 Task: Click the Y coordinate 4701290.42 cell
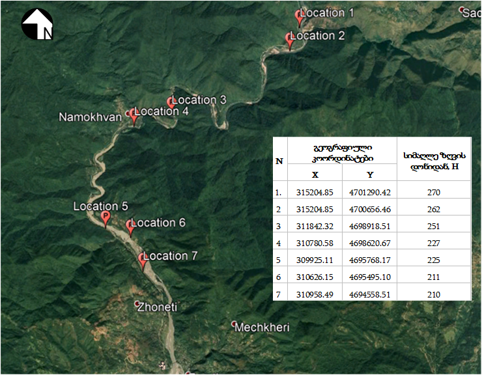click(x=369, y=192)
